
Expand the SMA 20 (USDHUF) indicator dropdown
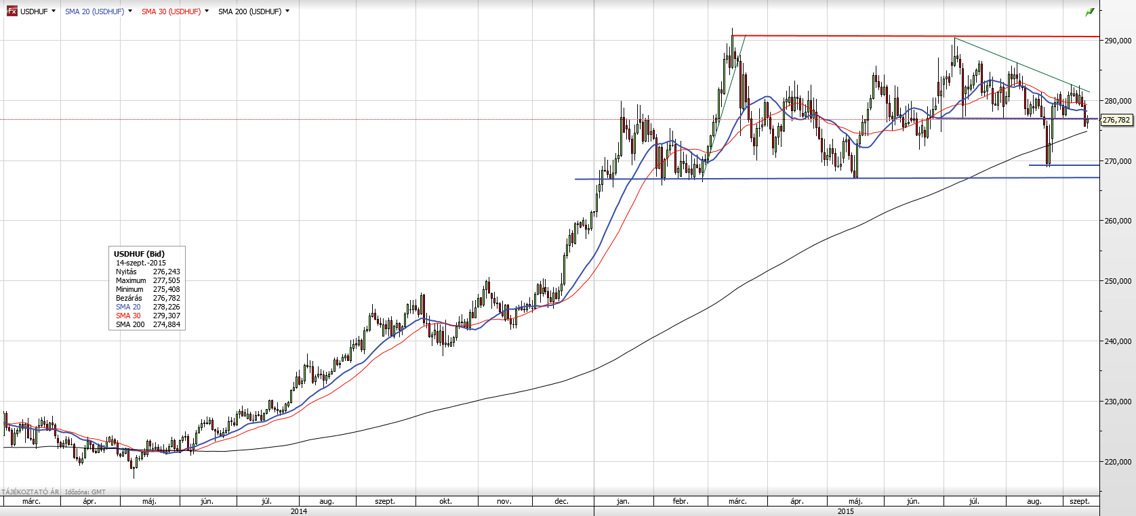click(x=130, y=12)
